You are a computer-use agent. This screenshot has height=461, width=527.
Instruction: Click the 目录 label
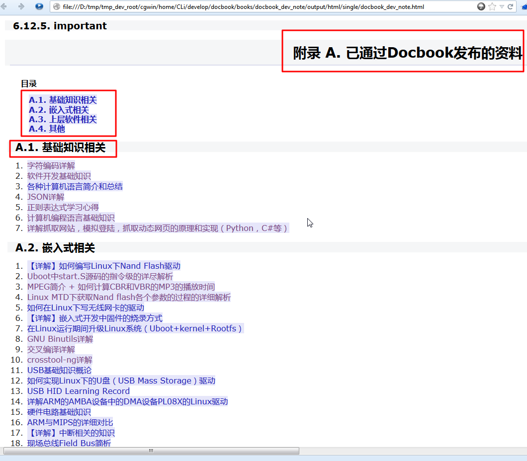click(29, 83)
